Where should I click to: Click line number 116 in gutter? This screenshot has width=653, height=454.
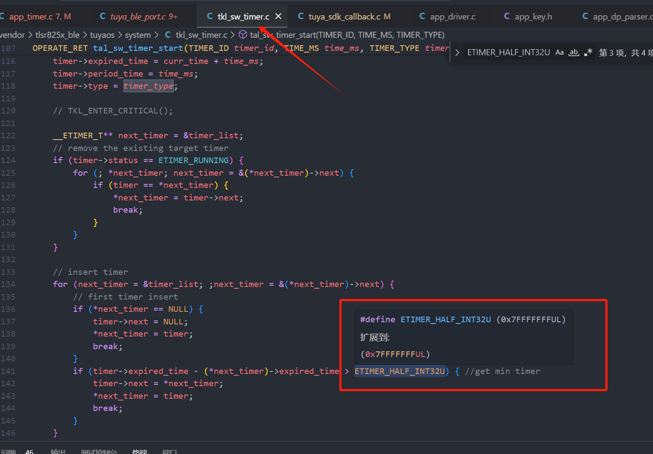tap(8, 61)
